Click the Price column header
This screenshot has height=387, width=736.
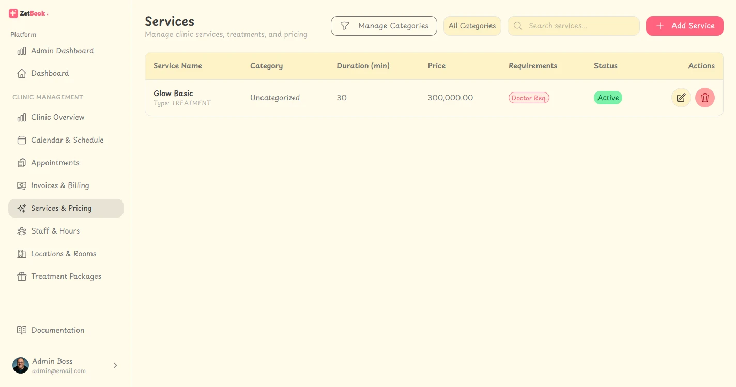click(x=437, y=66)
